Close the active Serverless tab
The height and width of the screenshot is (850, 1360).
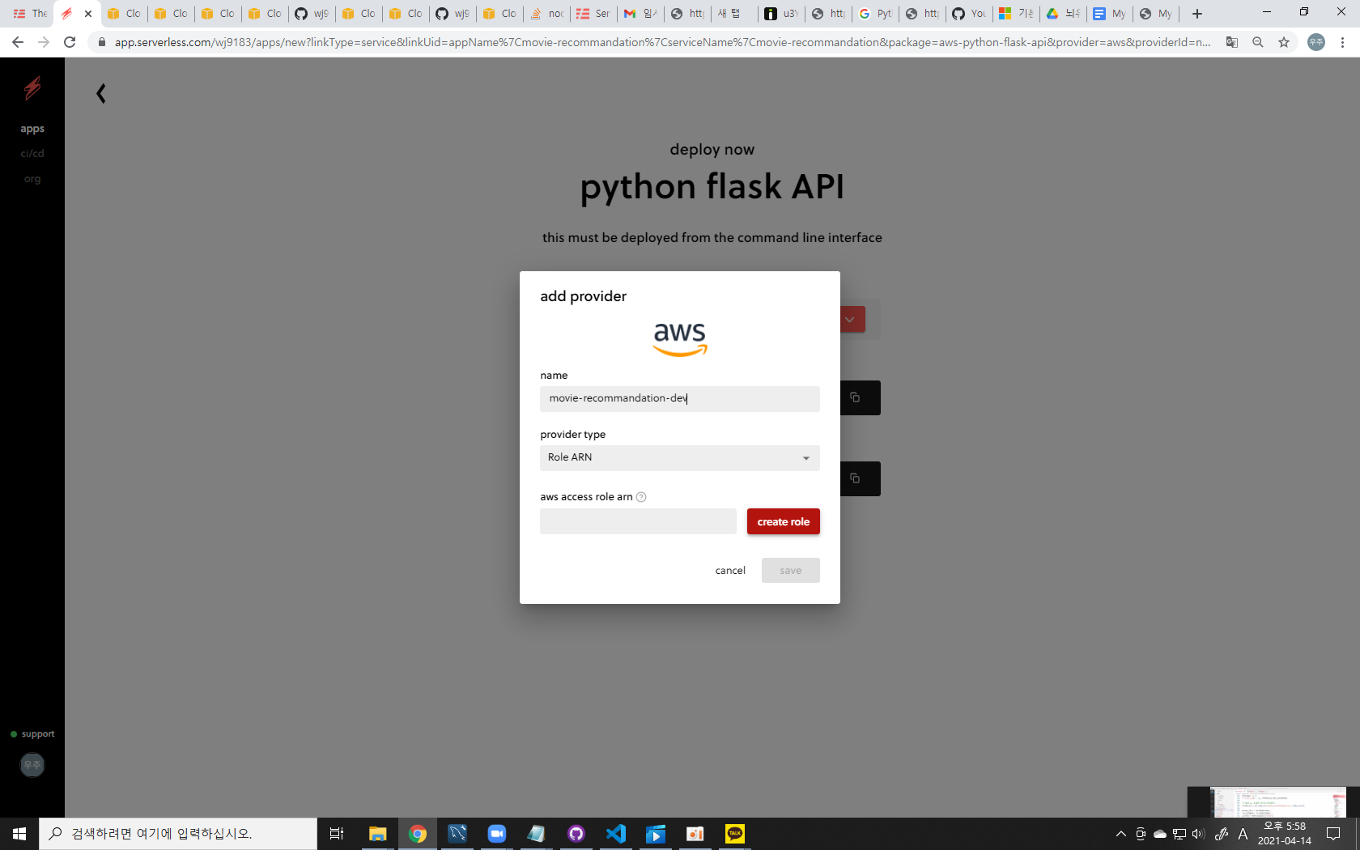[x=88, y=14]
